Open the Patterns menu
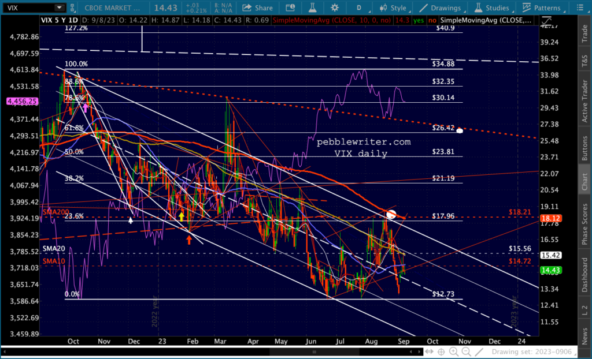592x359 pixels. [542, 8]
